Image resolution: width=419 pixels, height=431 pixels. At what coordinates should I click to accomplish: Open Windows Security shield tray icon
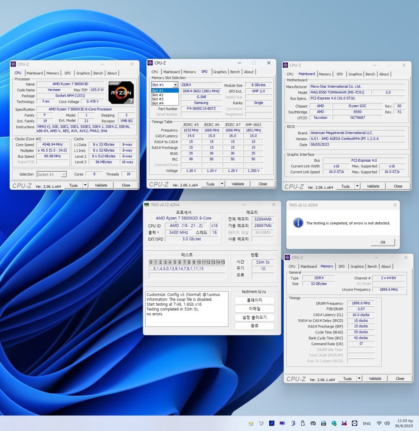[x=334, y=423]
